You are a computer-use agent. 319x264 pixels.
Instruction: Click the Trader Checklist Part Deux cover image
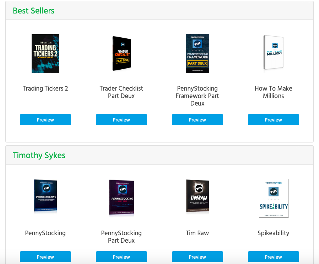click(x=121, y=54)
